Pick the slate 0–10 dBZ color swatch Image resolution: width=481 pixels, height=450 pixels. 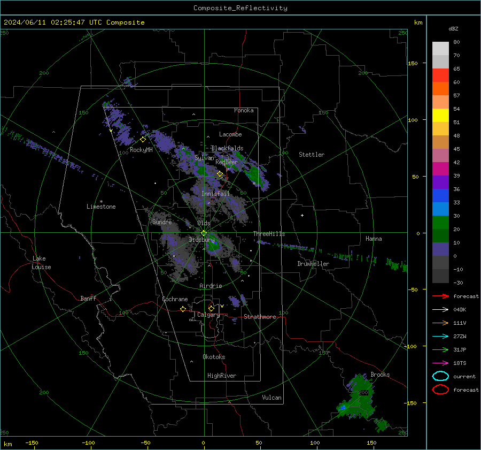coord(440,249)
